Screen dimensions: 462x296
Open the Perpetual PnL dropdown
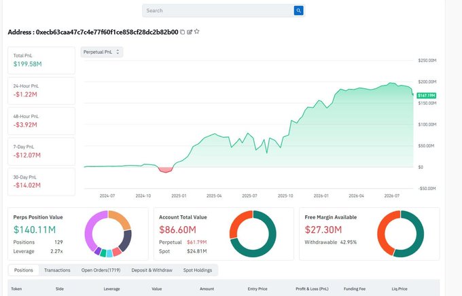pos(102,52)
